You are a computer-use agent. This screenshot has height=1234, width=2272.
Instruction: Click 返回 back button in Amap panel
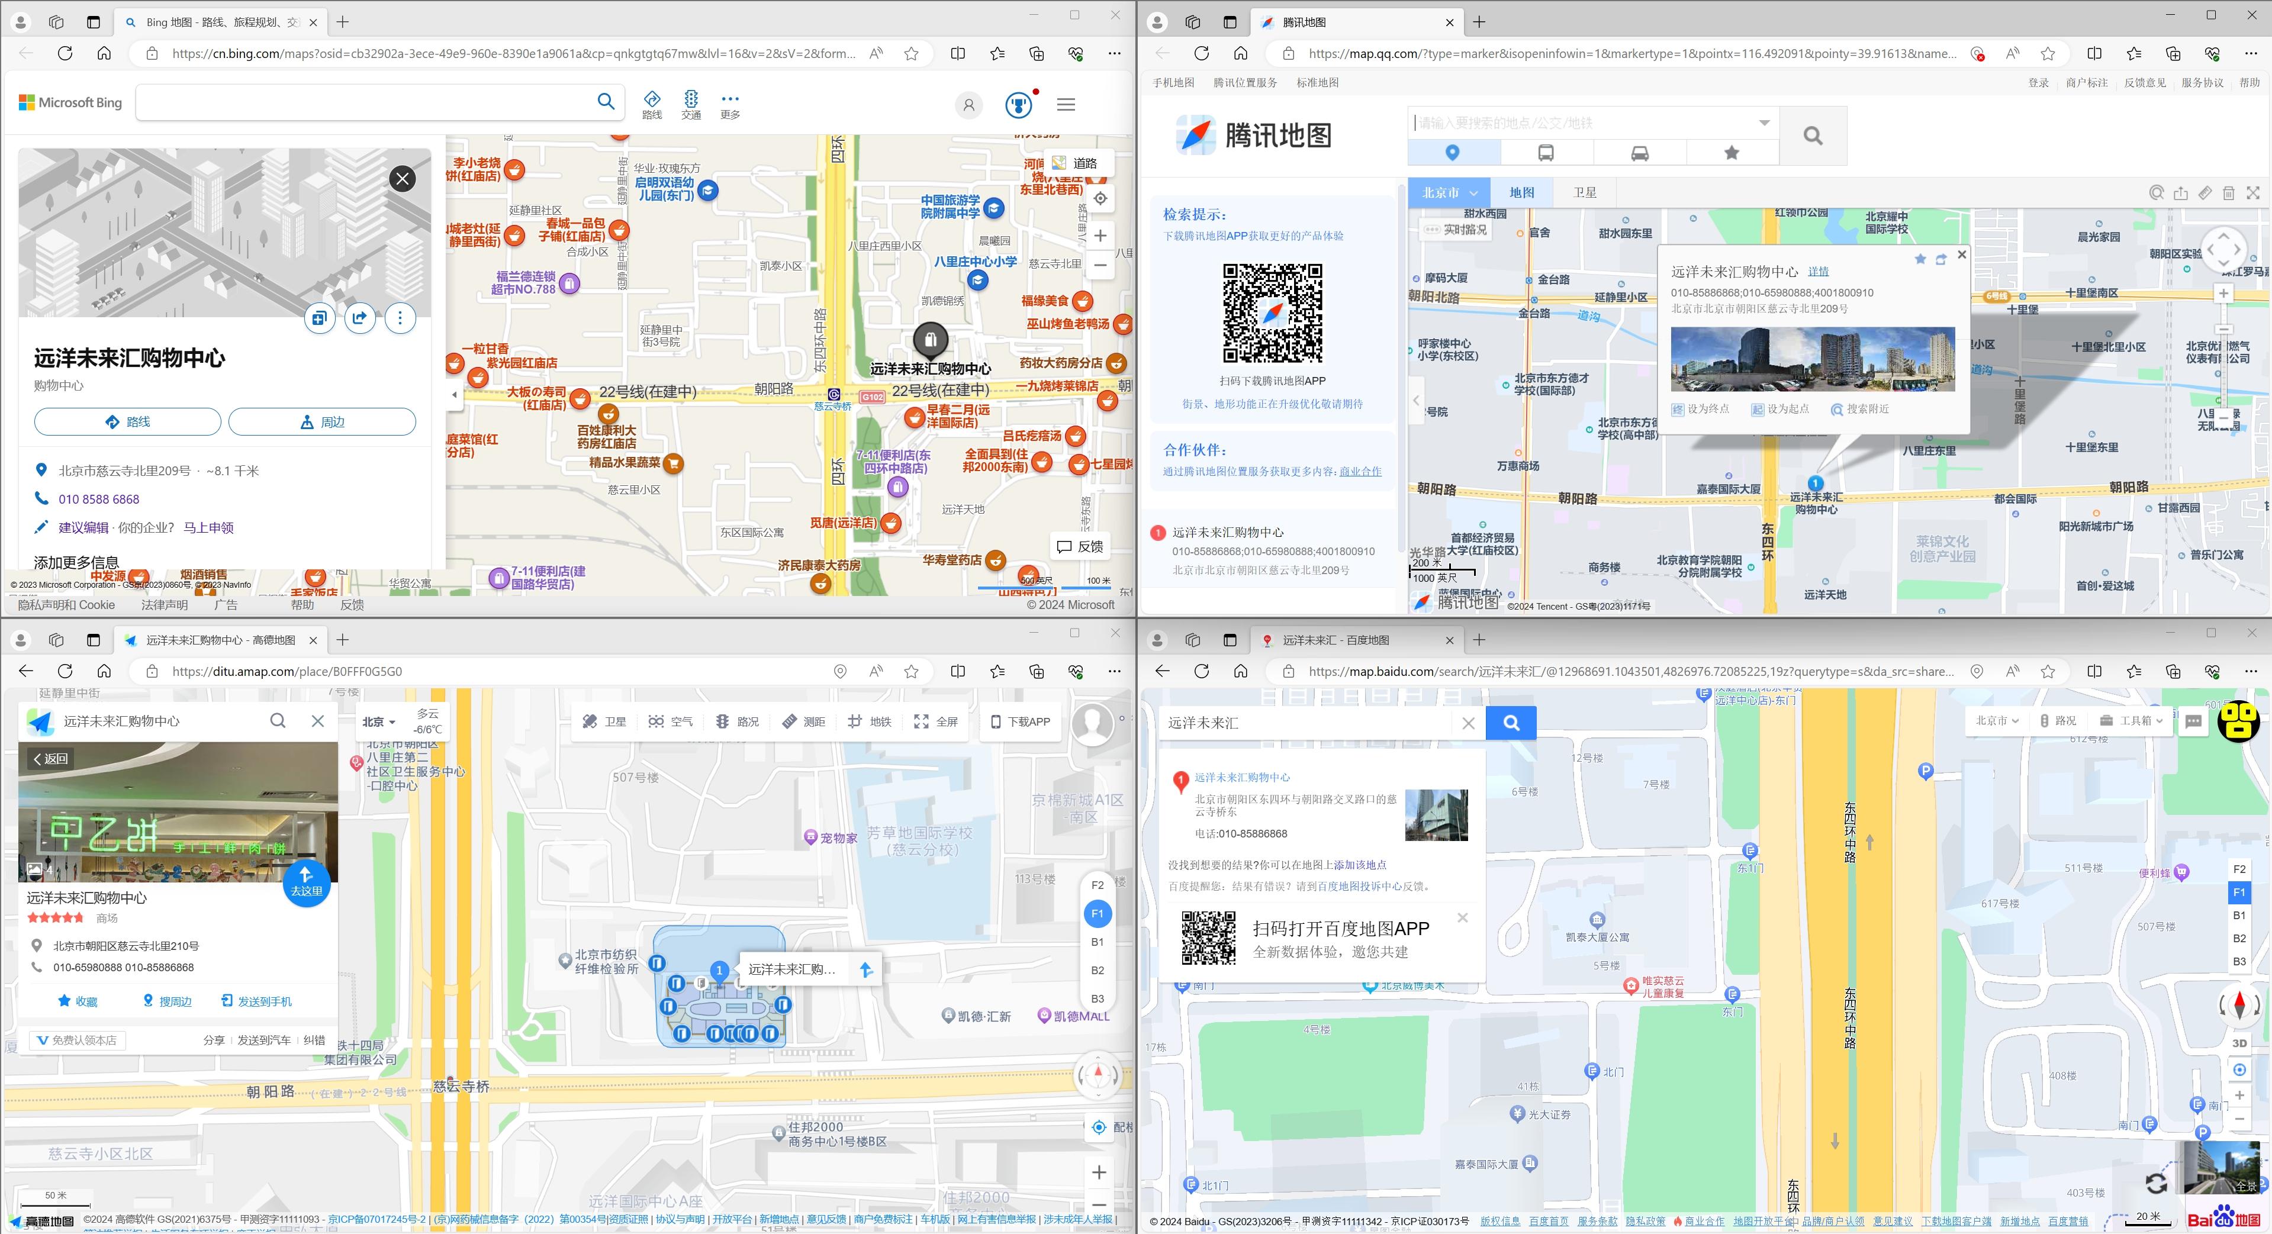(50, 759)
